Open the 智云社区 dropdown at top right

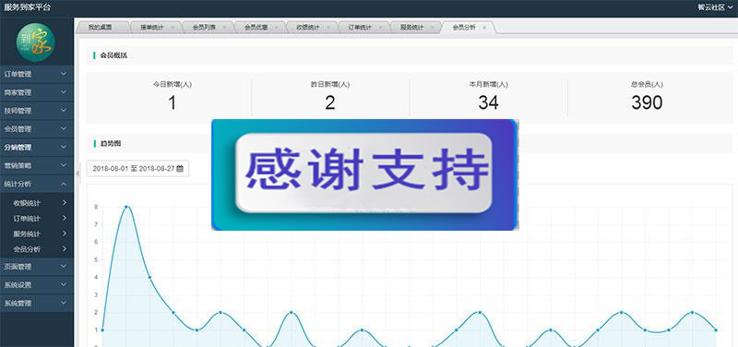coord(716,7)
